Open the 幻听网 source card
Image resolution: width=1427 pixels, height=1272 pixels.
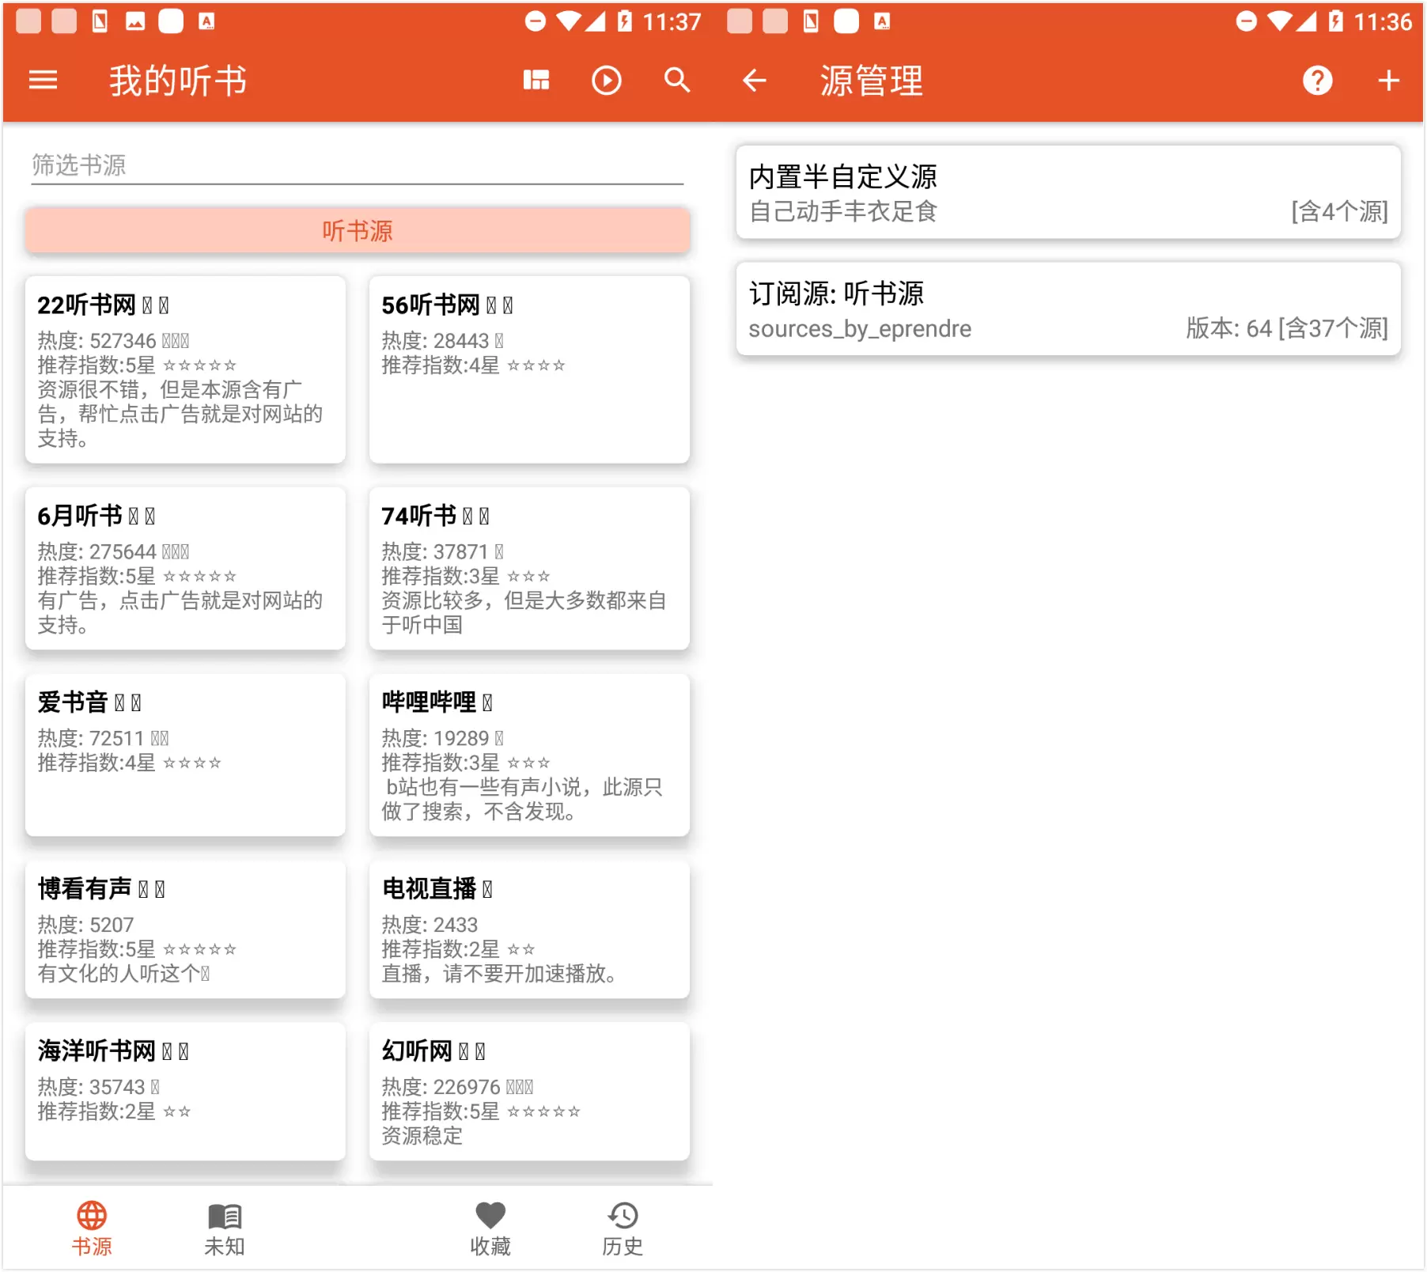529,1092
